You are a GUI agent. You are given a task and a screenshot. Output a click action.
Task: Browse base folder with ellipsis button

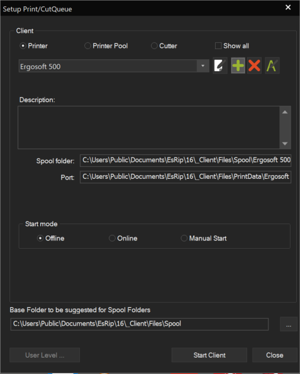289,324
